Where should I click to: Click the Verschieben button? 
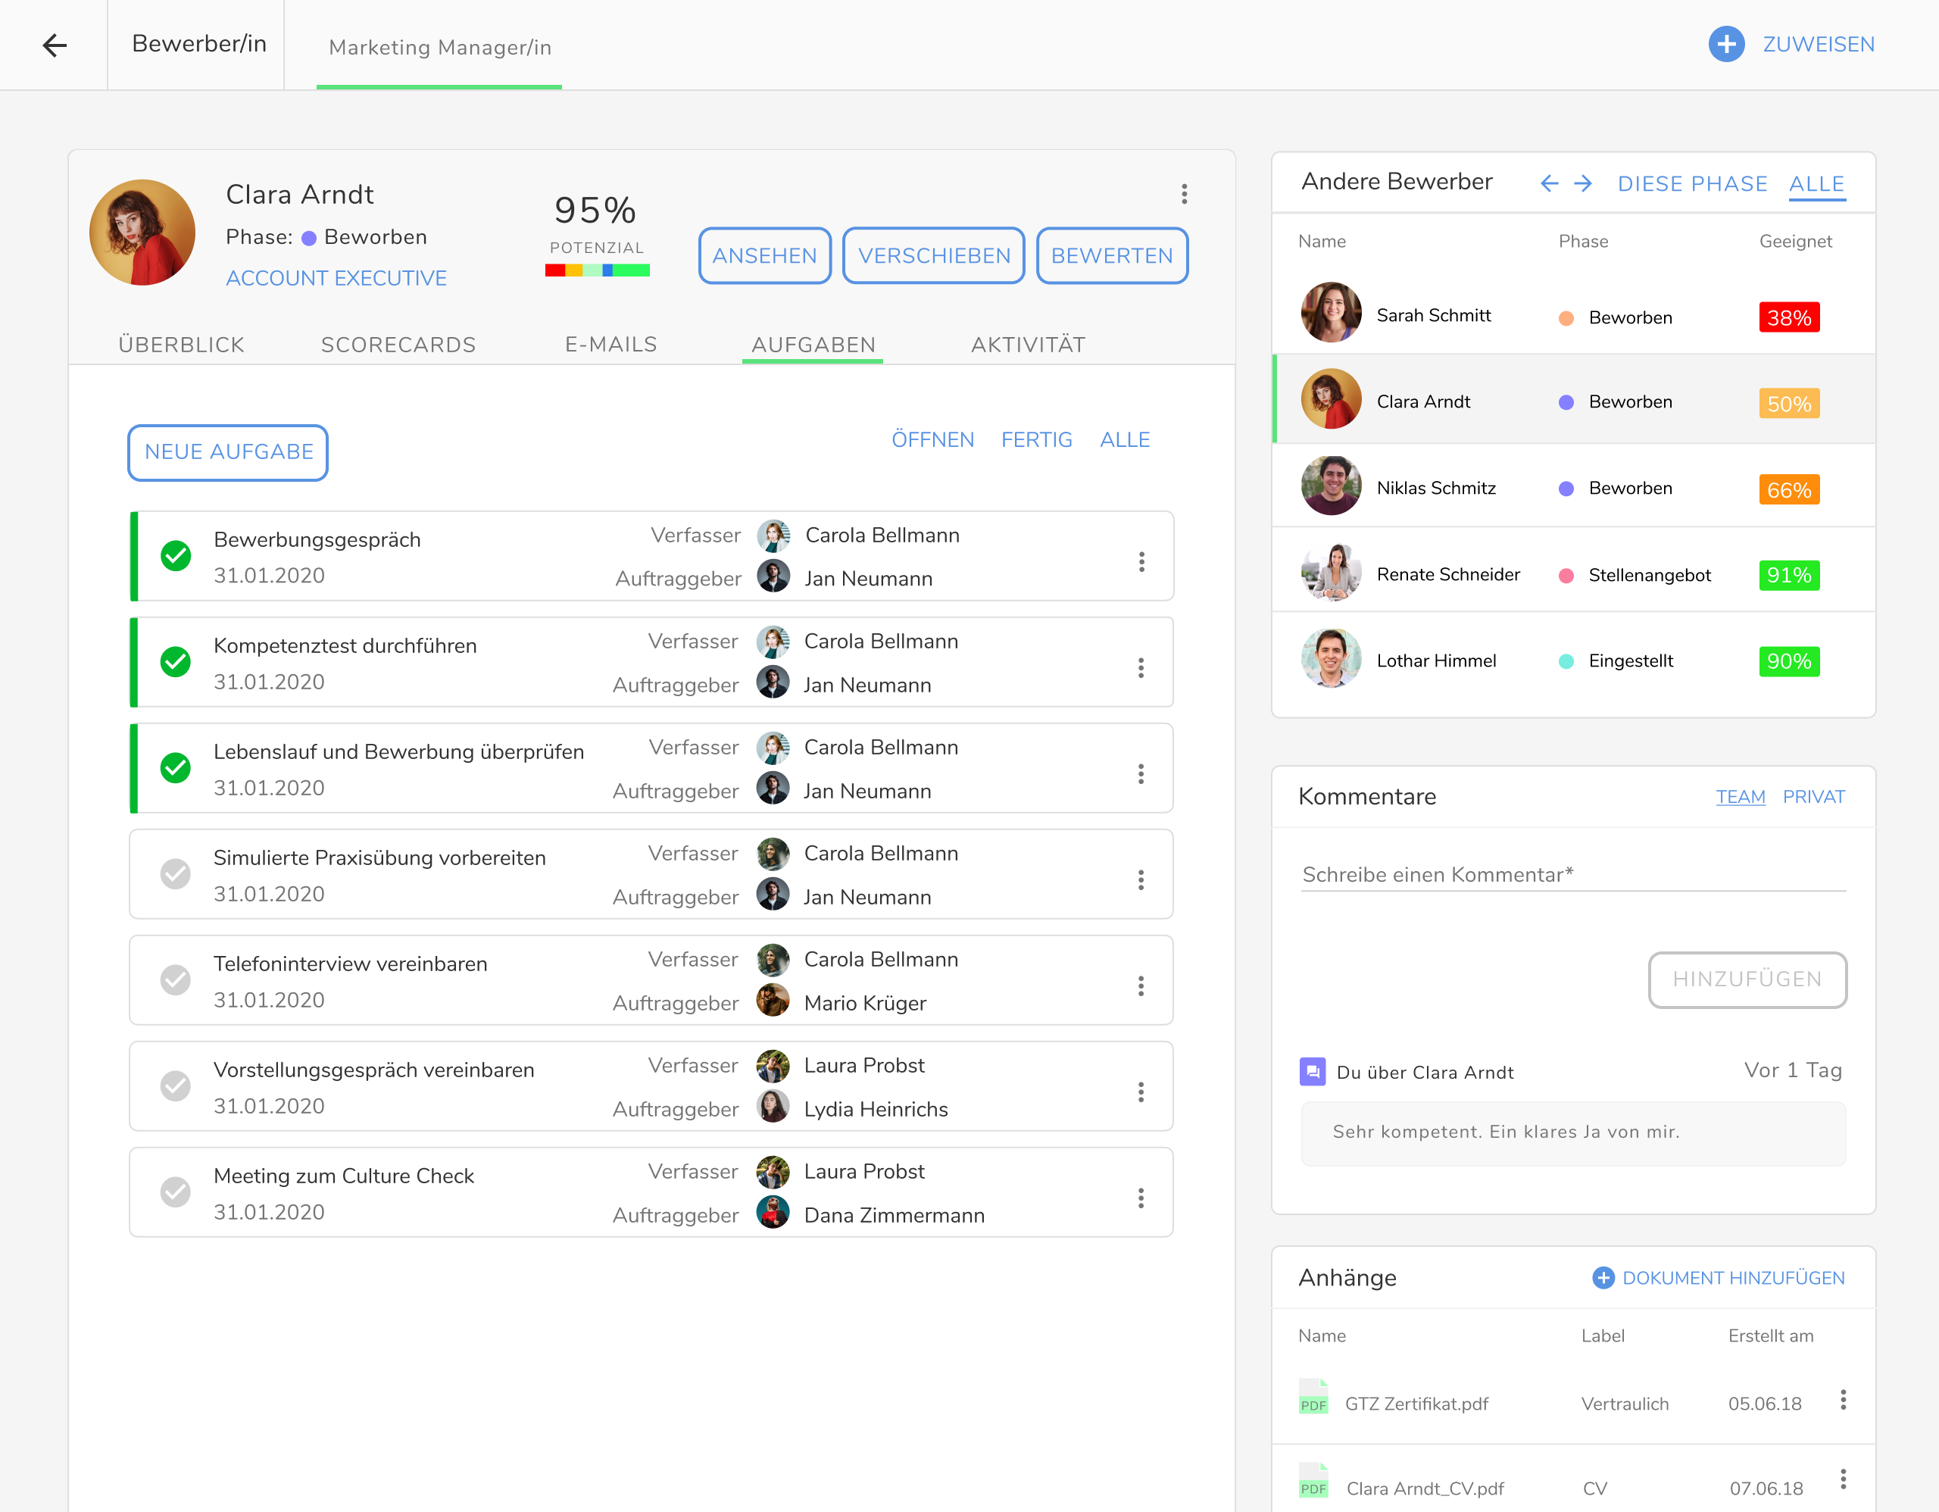click(x=933, y=256)
